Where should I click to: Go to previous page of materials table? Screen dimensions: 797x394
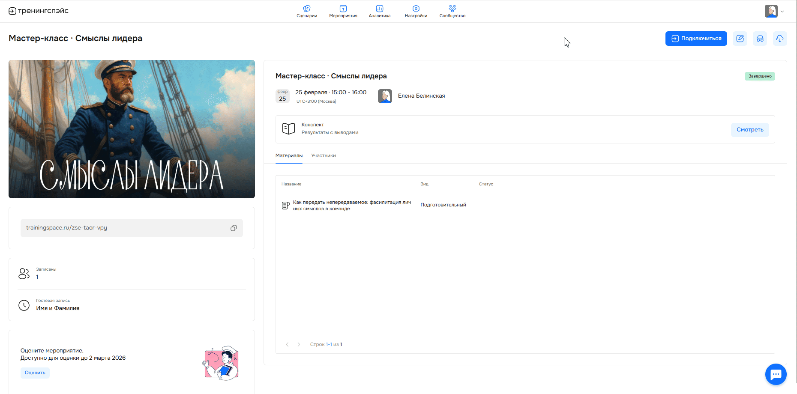(x=287, y=344)
